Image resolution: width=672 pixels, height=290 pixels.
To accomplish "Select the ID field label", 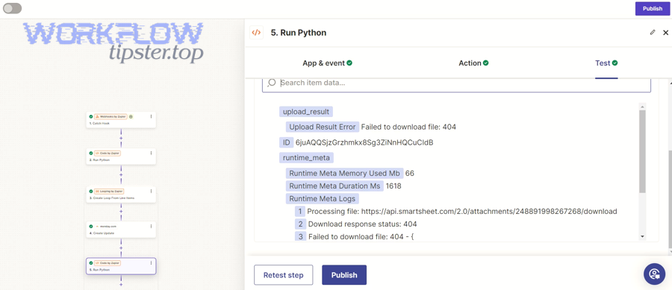I will [x=286, y=142].
